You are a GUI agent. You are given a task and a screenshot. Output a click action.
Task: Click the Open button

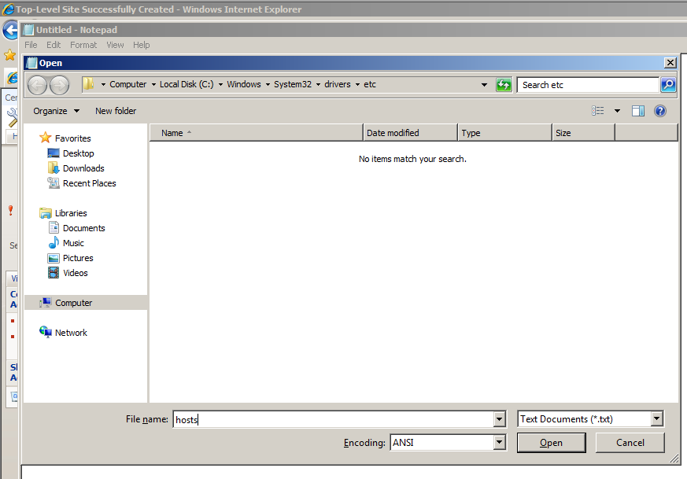click(x=551, y=443)
